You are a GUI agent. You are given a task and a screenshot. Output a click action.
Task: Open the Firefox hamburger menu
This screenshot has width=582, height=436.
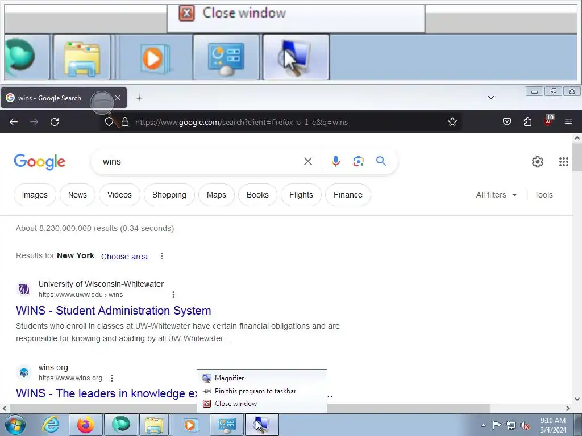[x=568, y=121]
